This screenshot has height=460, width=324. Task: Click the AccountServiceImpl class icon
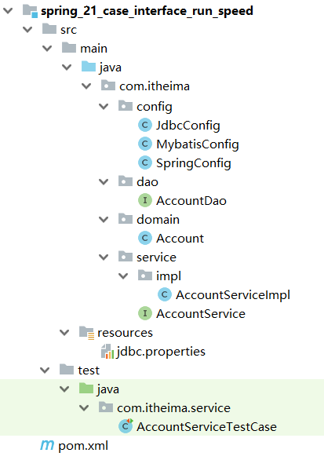pyautogui.click(x=165, y=294)
